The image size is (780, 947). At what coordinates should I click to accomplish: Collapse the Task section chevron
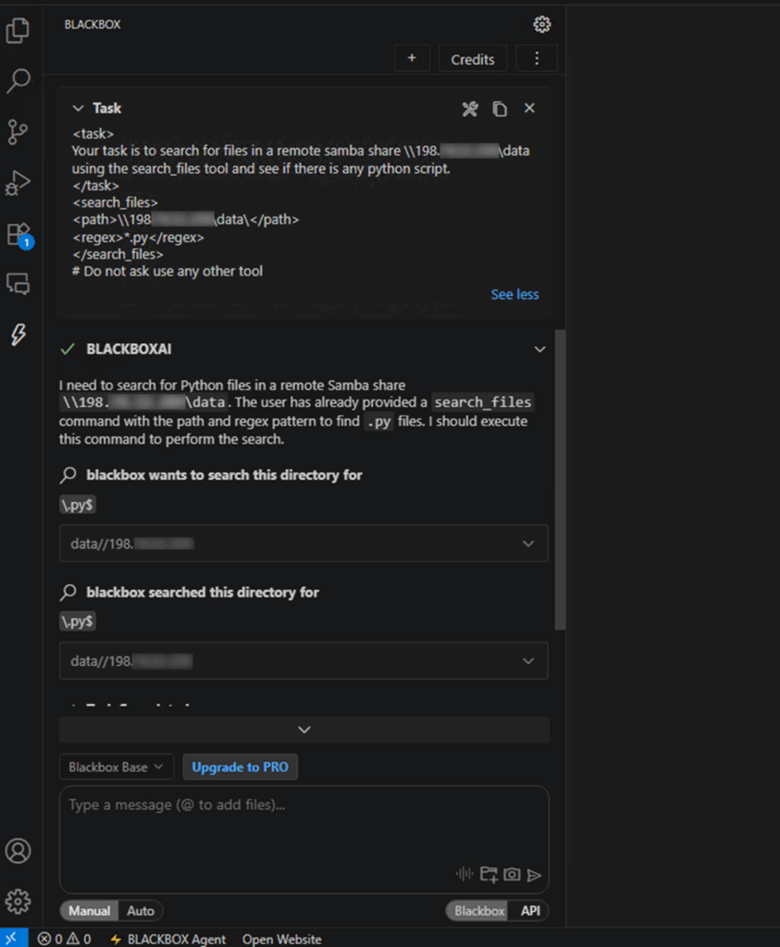tap(78, 108)
